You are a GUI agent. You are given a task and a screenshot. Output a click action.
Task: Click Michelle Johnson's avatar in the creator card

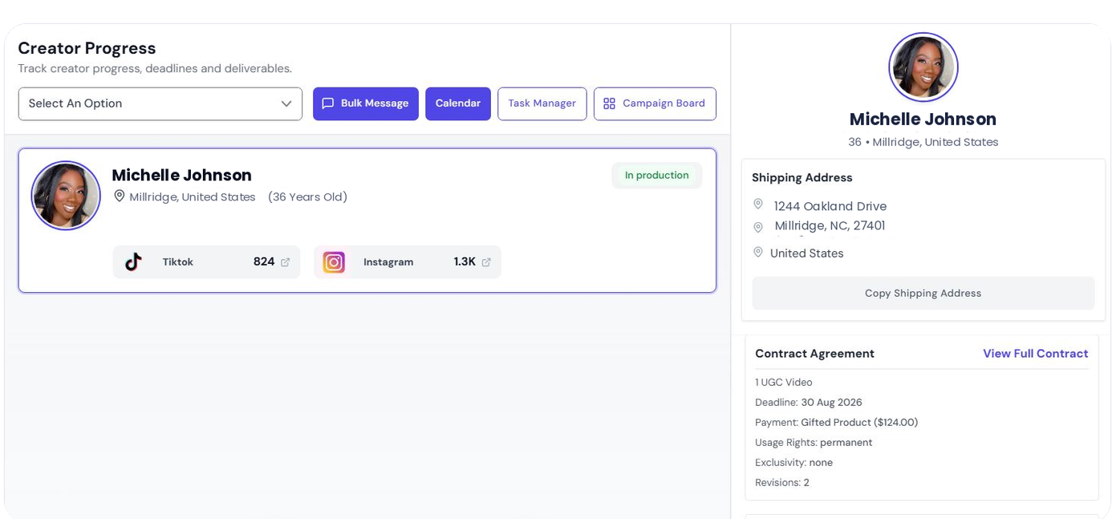click(x=66, y=196)
